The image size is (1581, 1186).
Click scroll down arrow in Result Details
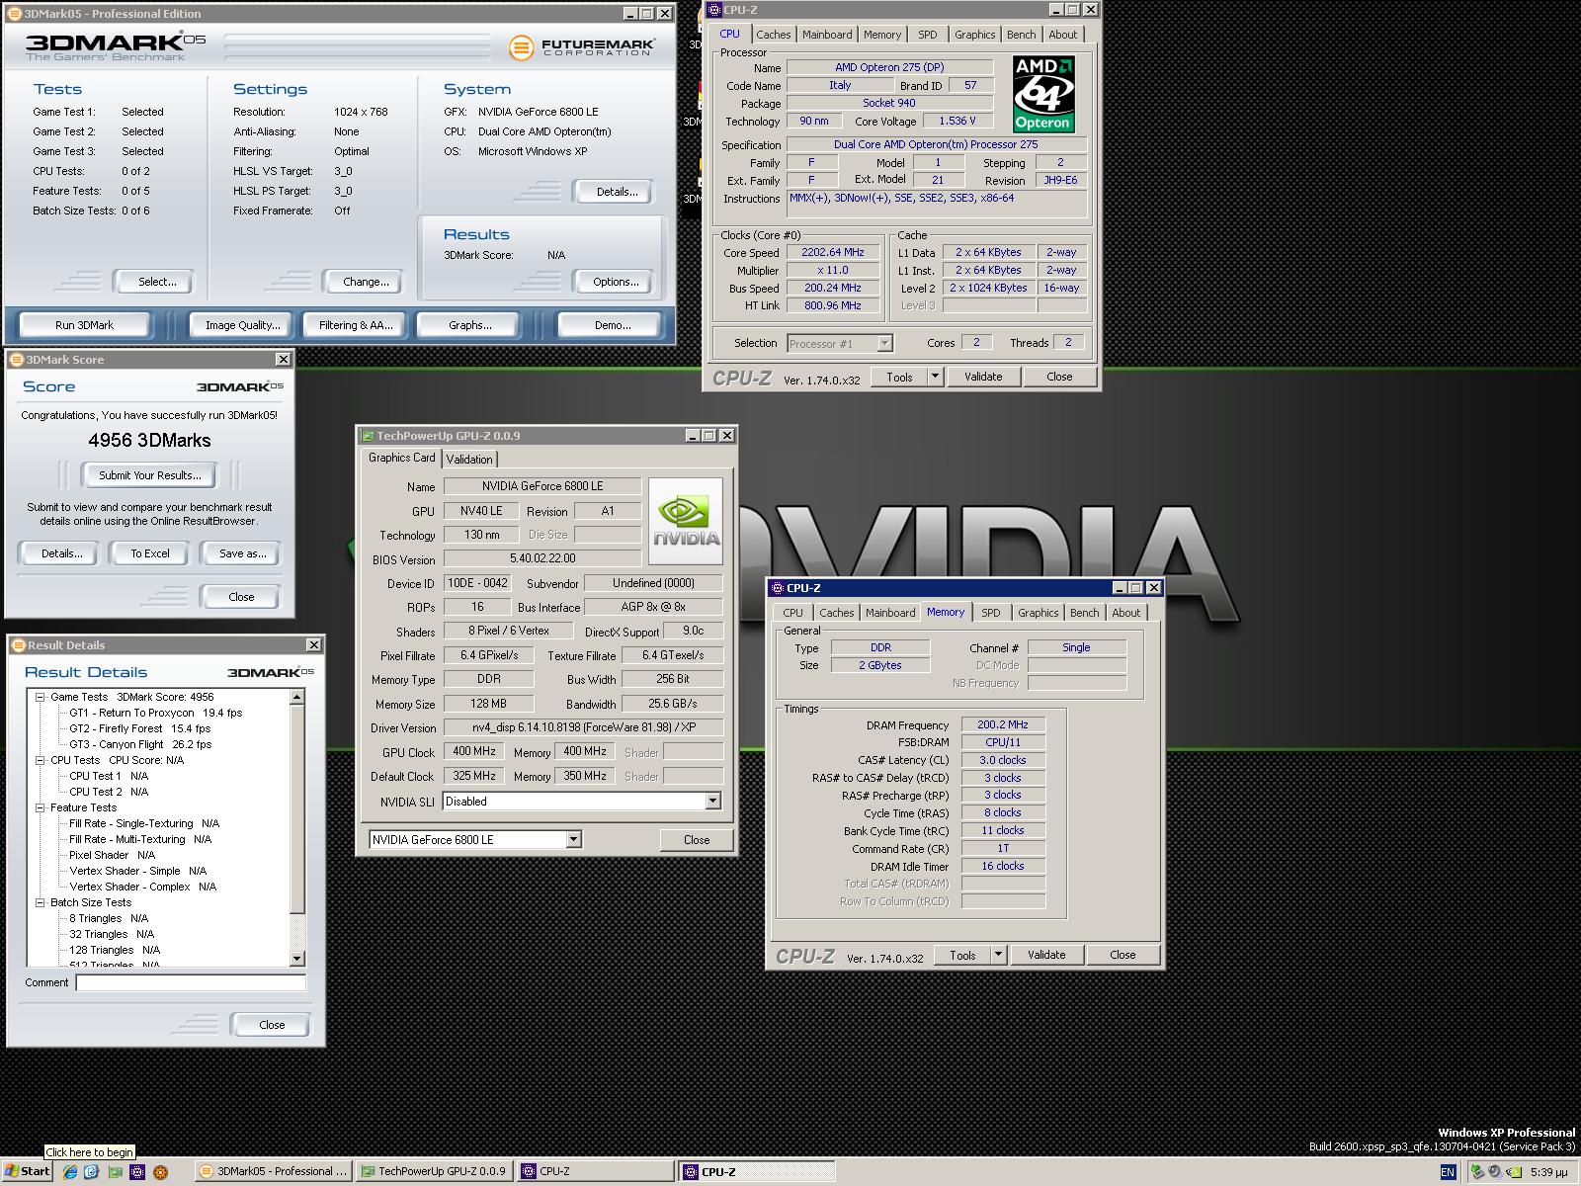tap(297, 959)
